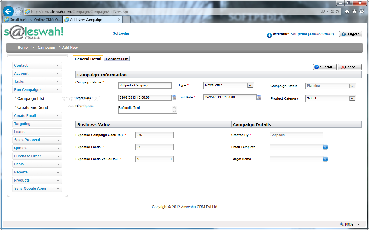Click the Email Template input field

click(x=296, y=147)
